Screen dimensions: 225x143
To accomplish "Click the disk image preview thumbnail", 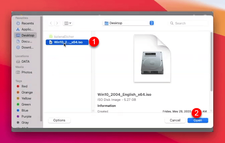I will (152, 58).
